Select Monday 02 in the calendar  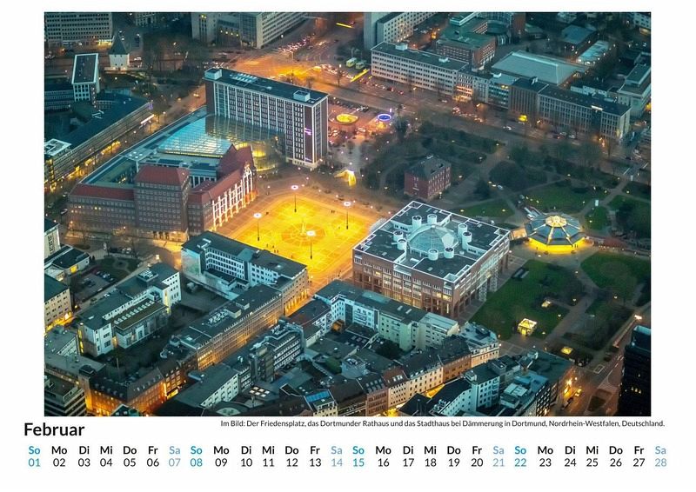click(59, 456)
